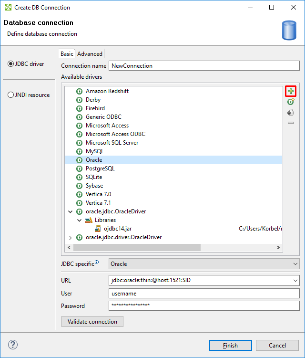Select the JNDI resource radio button
The image size is (305, 358).
[11, 95]
